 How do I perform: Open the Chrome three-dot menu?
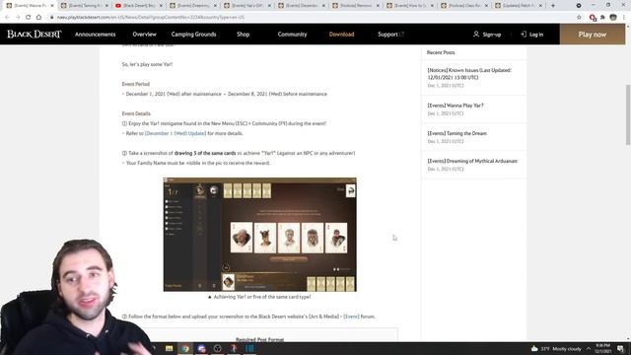624,18
